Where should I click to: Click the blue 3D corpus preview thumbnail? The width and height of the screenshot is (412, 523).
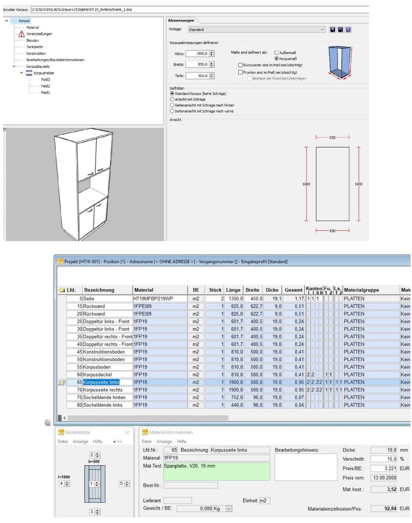pos(340,62)
